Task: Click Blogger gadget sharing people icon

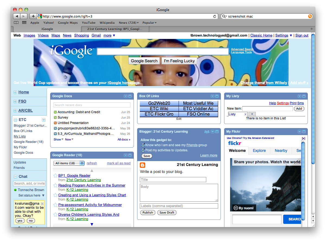Action: click(207, 132)
